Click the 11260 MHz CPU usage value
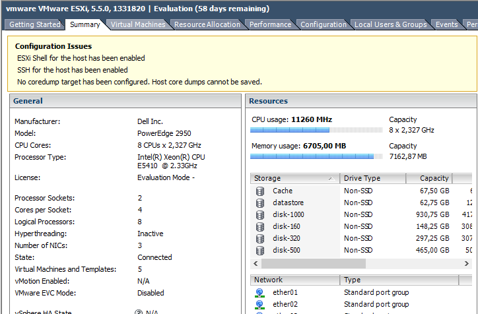This screenshot has width=478, height=314. tap(312, 119)
